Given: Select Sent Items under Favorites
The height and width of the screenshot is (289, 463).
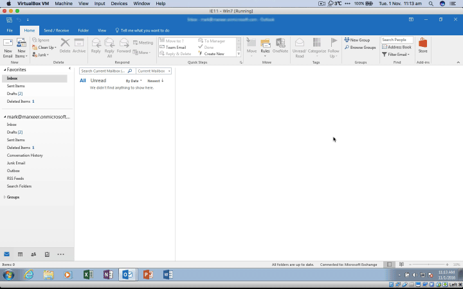Looking at the screenshot, I should click(x=15, y=86).
